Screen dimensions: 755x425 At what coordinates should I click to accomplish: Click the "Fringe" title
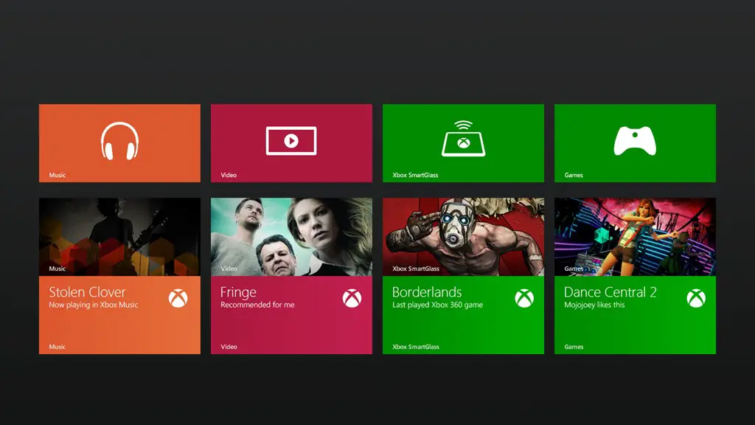pos(238,292)
